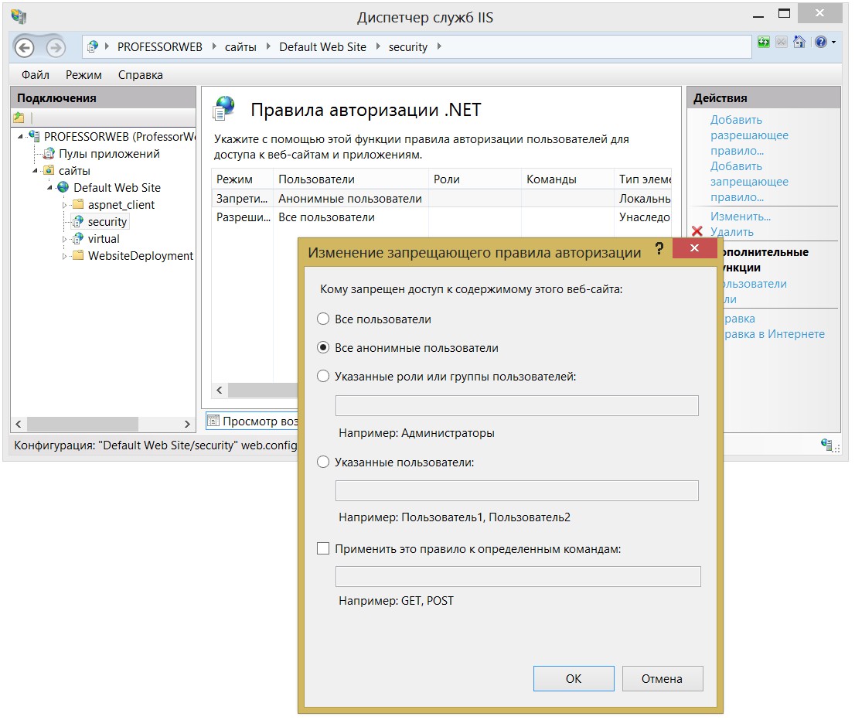
Task: Enable Применить это правило к определенным командам
Action: 323,548
